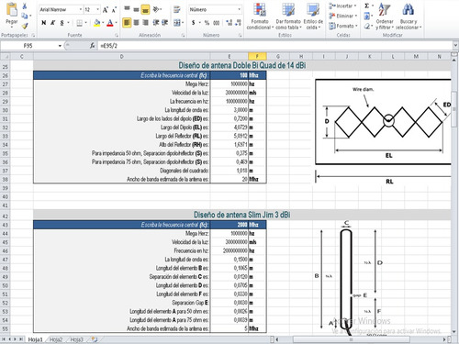Viewport: 459px width, 344px height.
Task: Open Formato condicional
Action: click(x=260, y=17)
